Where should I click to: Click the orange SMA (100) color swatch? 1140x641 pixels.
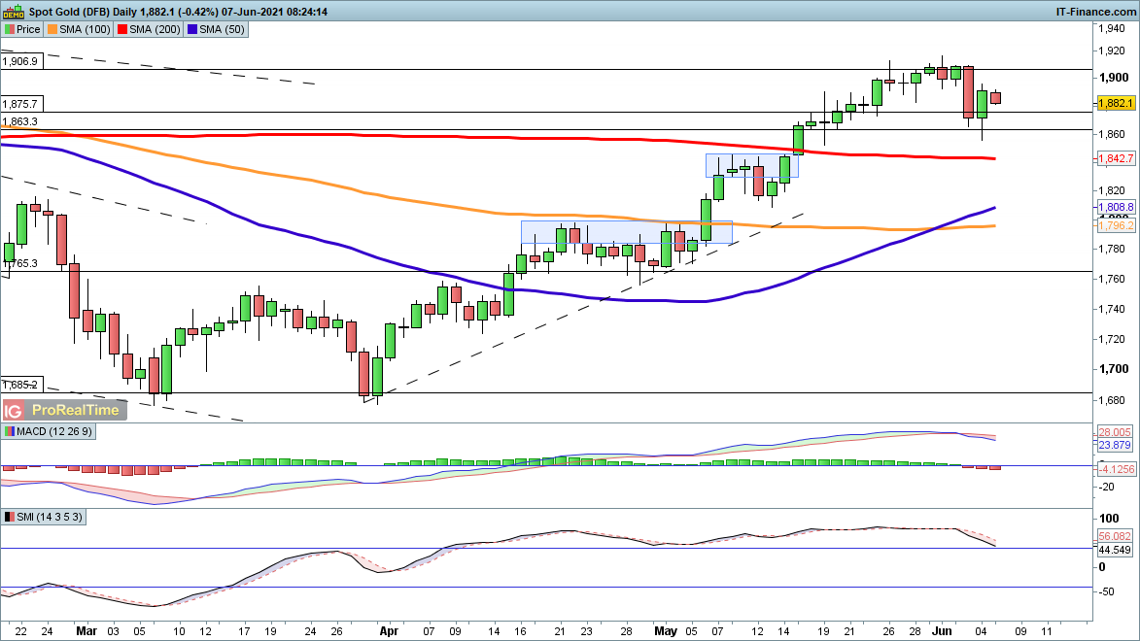pyautogui.click(x=53, y=29)
